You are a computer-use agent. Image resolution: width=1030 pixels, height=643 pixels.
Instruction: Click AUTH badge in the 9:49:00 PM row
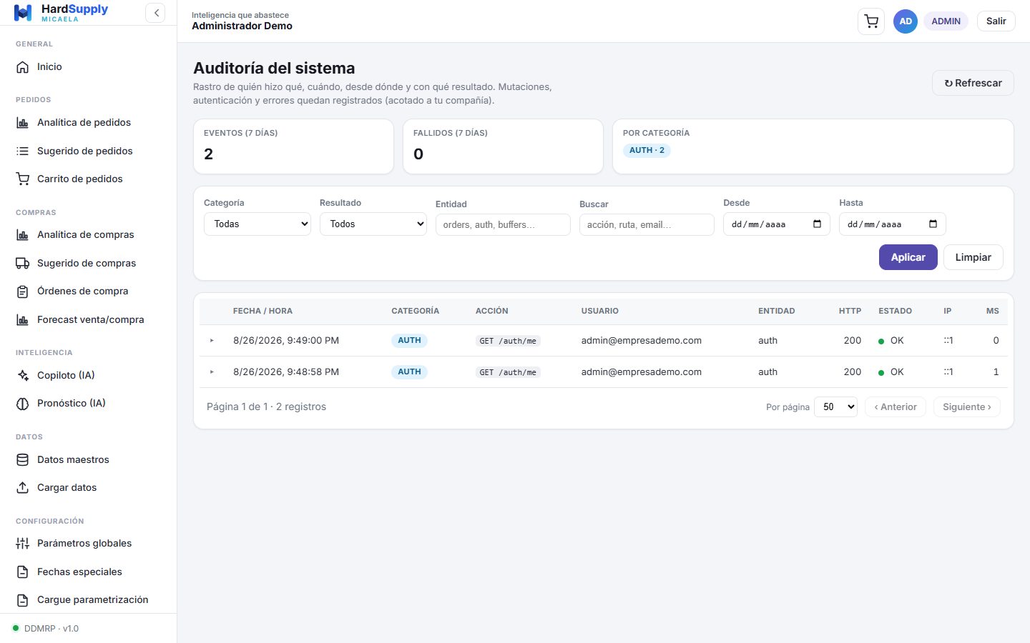coord(409,340)
